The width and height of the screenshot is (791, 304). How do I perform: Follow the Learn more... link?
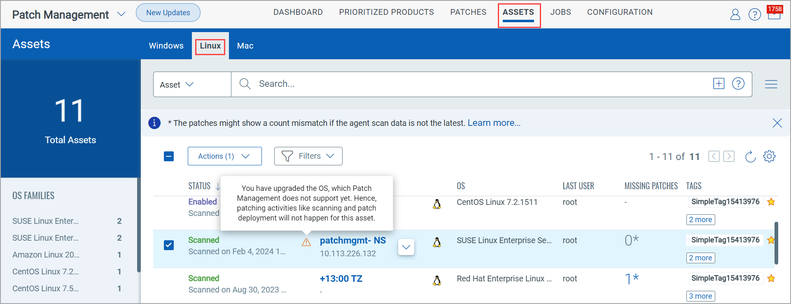point(494,123)
